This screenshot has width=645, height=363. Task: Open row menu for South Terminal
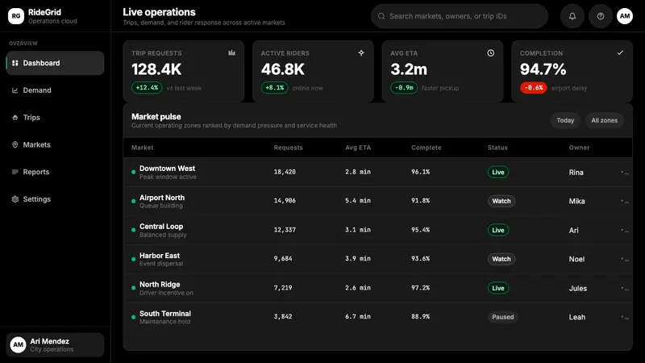624,317
